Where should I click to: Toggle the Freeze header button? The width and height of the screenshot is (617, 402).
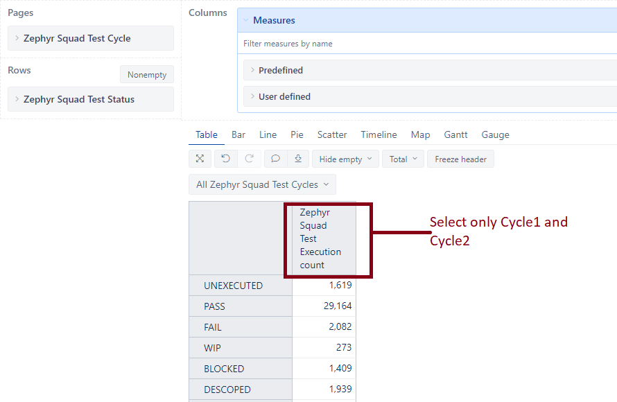pyautogui.click(x=460, y=159)
